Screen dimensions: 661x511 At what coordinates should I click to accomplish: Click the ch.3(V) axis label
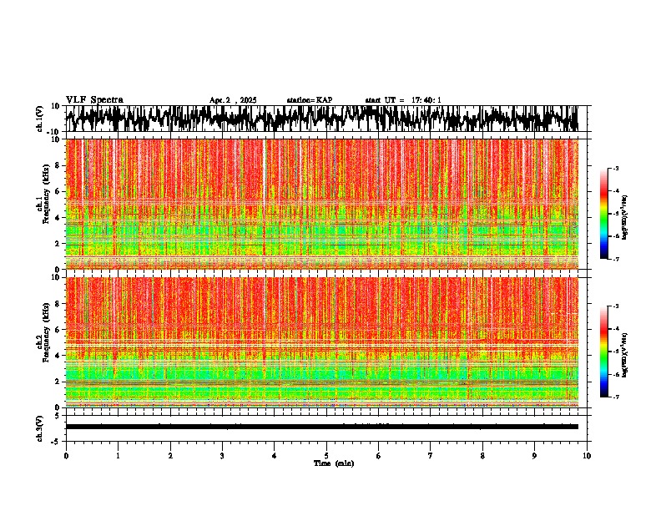pos(39,428)
